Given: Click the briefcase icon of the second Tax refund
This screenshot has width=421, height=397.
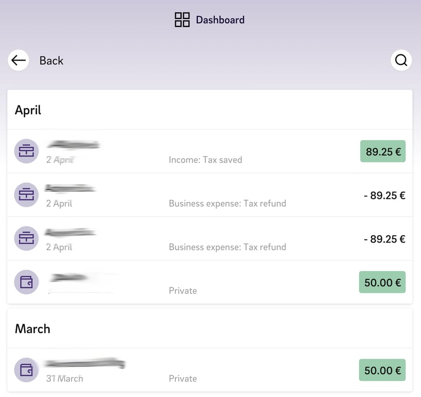Looking at the screenshot, I should click(x=26, y=238).
